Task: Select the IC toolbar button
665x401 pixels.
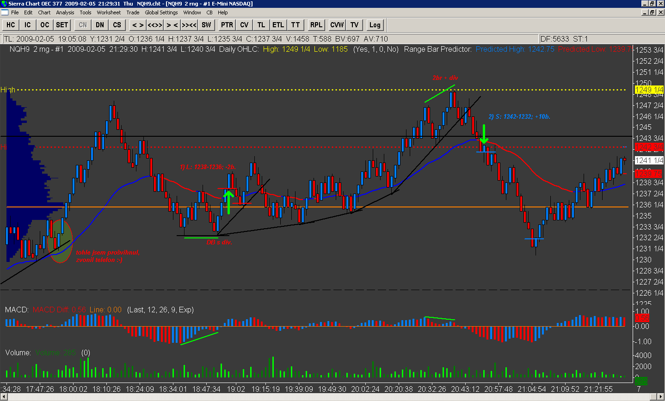Action: coord(28,25)
